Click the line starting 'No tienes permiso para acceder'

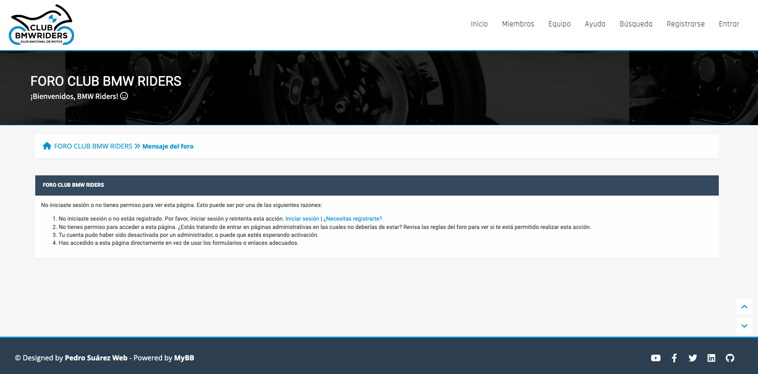click(325, 227)
